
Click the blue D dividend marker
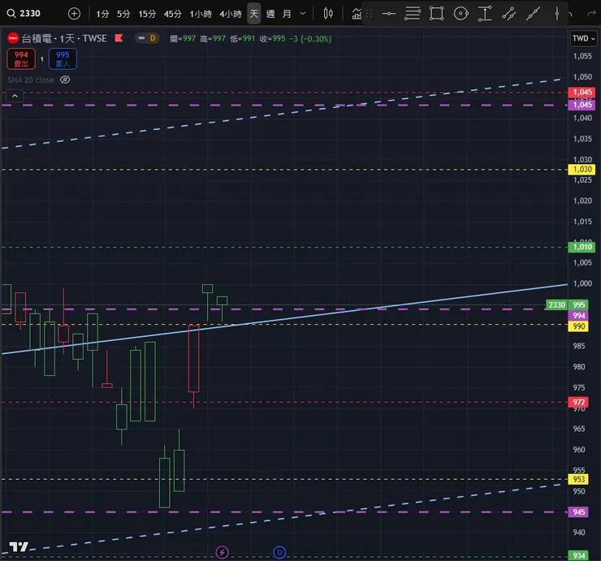(279, 552)
